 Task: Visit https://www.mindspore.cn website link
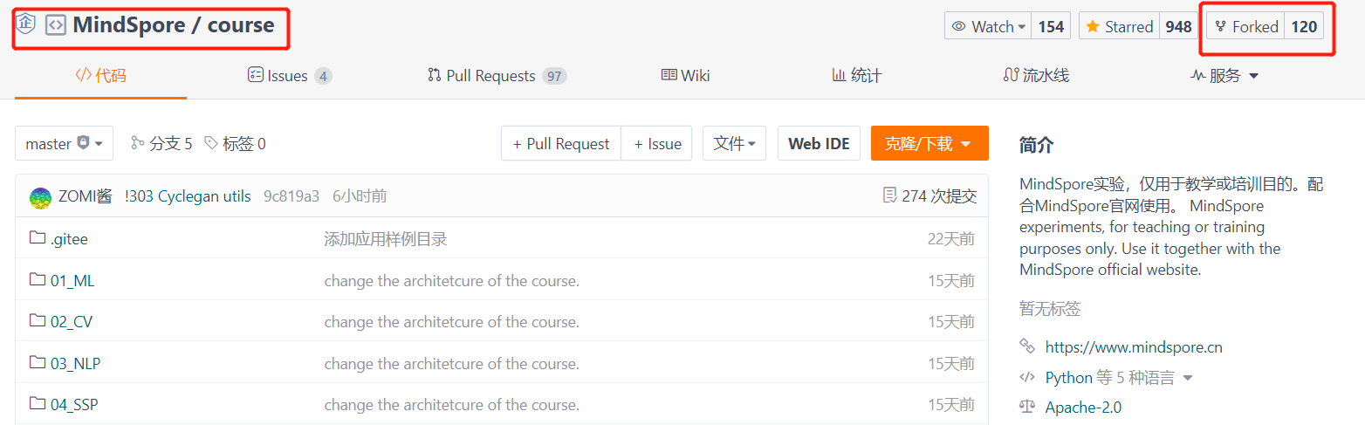coord(1134,347)
